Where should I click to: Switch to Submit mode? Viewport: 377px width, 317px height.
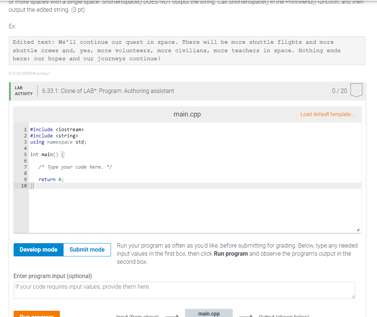87,249
